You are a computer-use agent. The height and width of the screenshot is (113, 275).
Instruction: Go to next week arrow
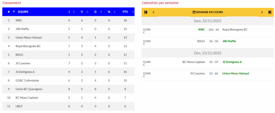tap(262, 12)
